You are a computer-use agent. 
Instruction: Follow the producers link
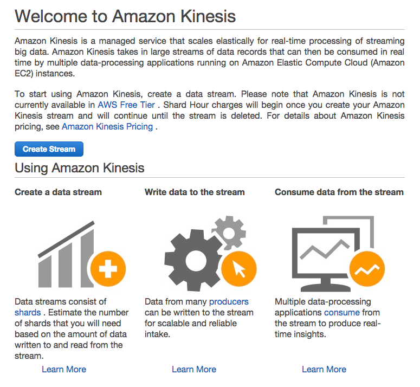tap(229, 301)
